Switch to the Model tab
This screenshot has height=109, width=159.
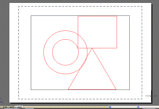coord(5,107)
